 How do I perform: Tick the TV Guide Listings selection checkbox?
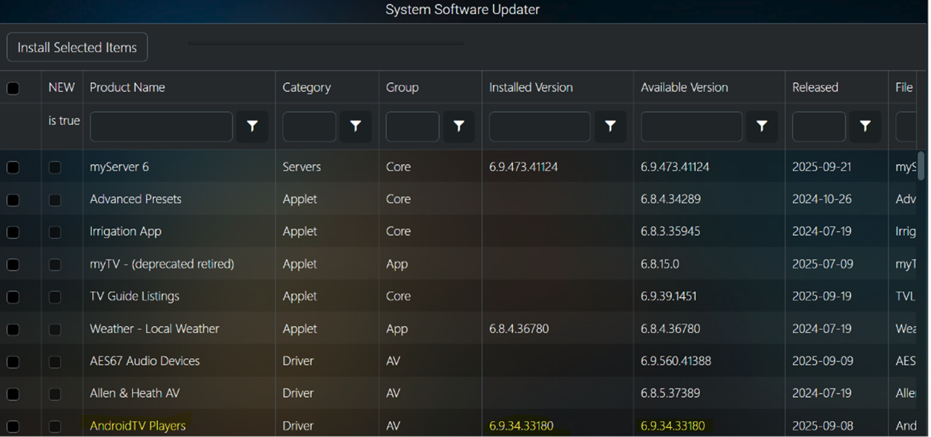[13, 297]
